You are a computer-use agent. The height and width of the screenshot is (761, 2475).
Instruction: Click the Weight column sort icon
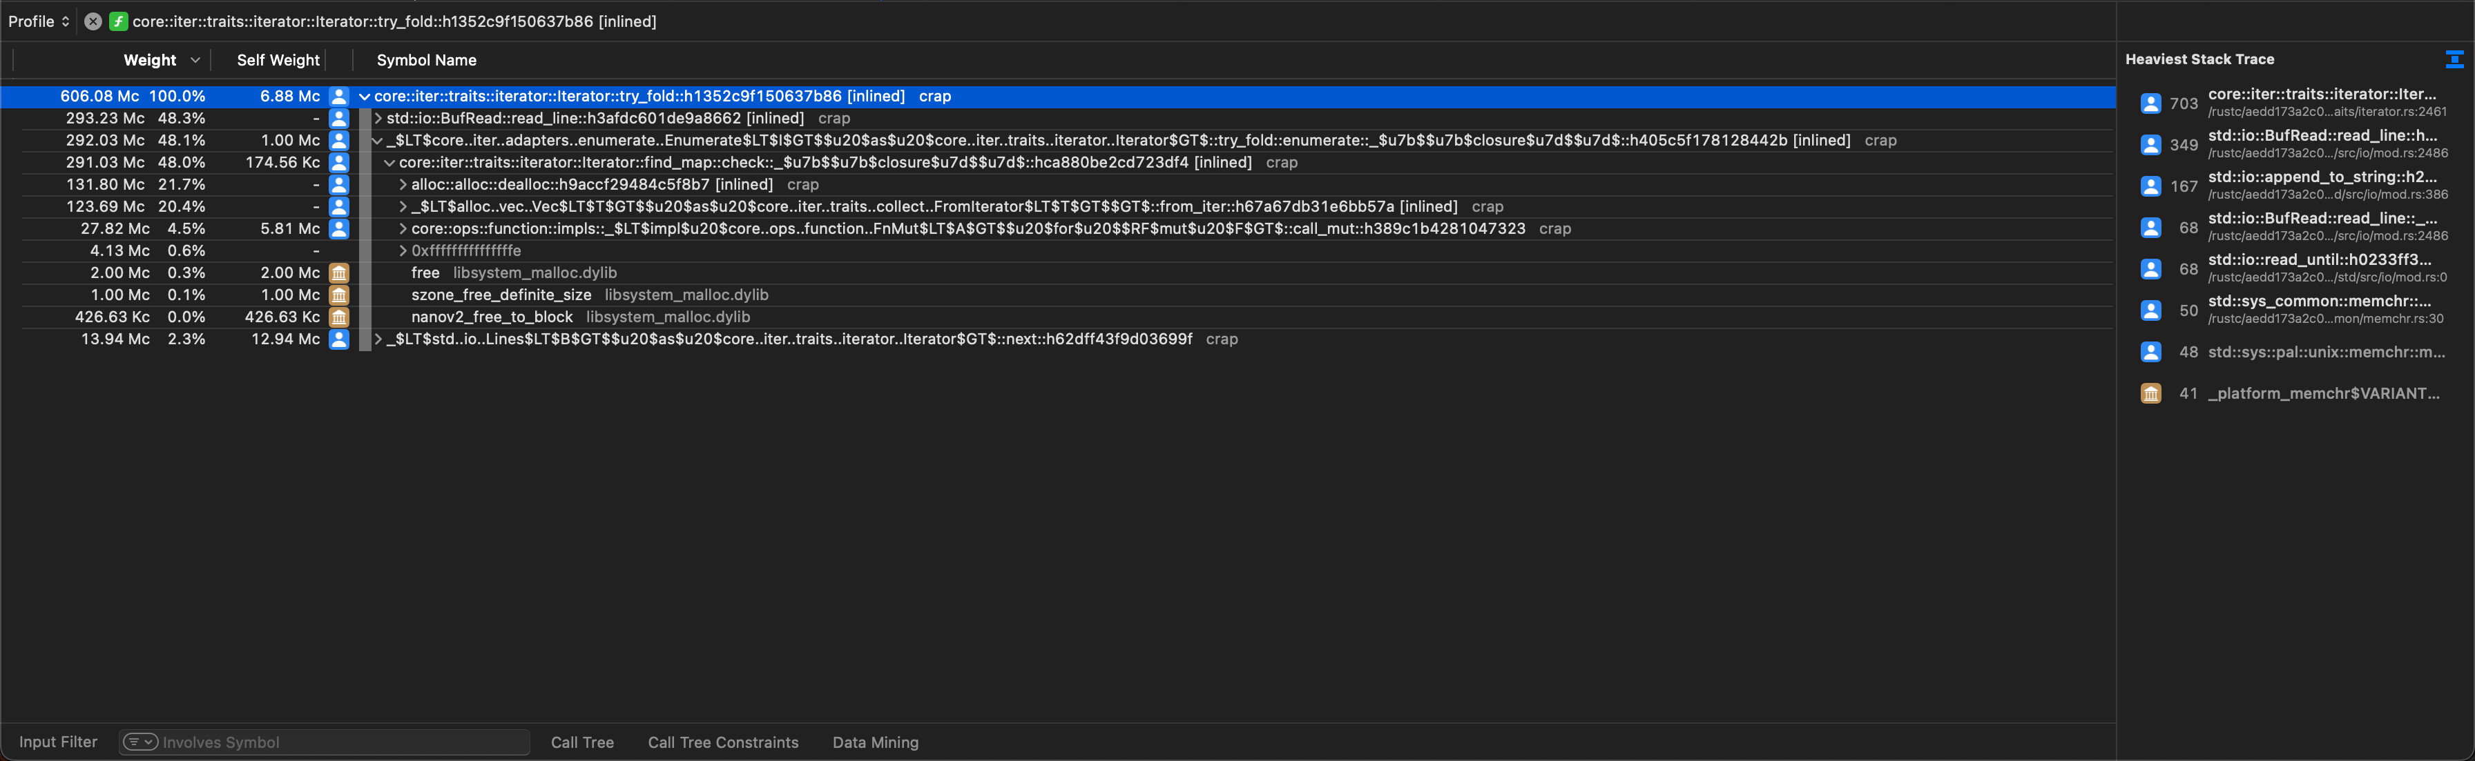tap(193, 60)
